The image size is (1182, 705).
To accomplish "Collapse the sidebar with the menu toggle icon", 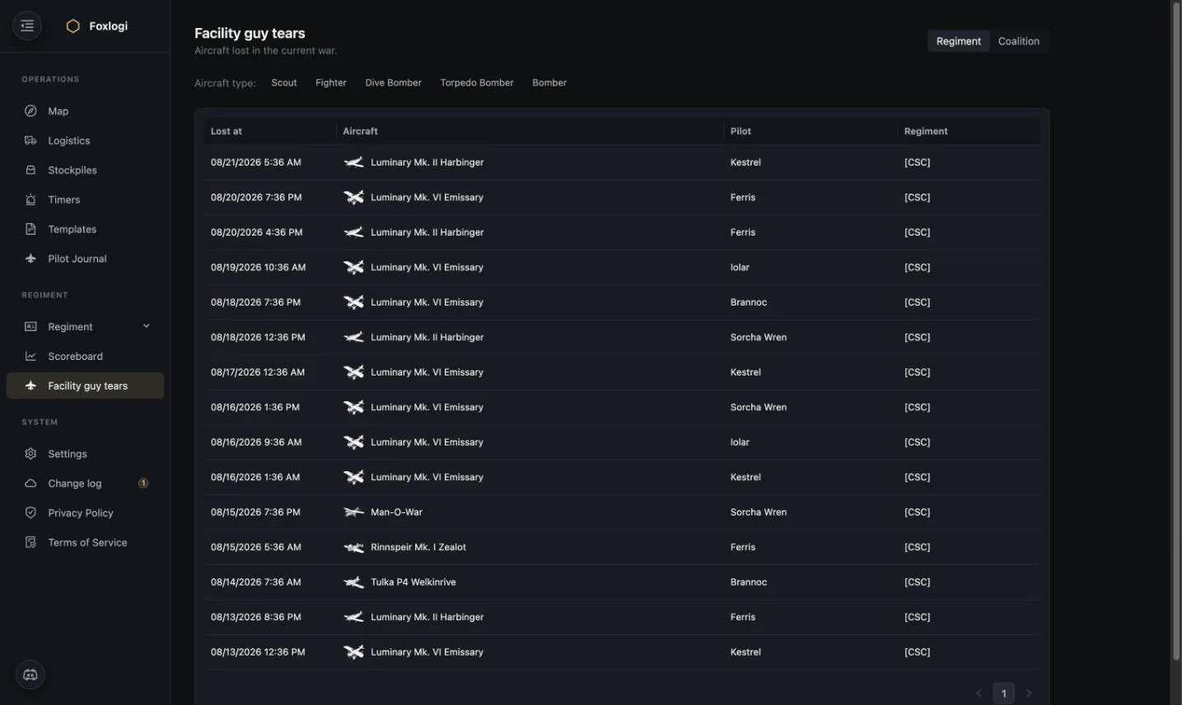I will [27, 26].
